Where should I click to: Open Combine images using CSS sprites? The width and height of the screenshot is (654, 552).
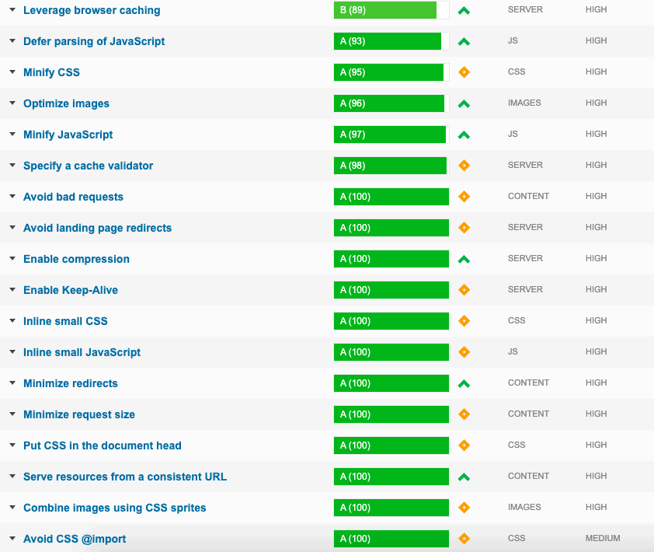point(115,508)
